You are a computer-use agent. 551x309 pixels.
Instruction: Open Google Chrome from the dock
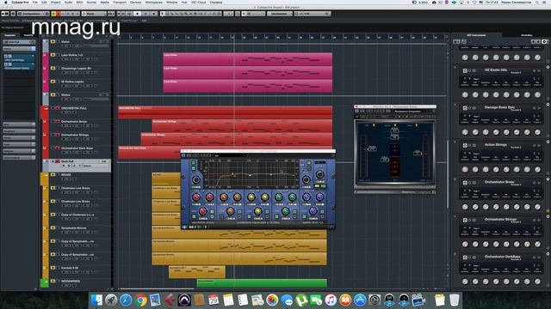[x=140, y=300]
